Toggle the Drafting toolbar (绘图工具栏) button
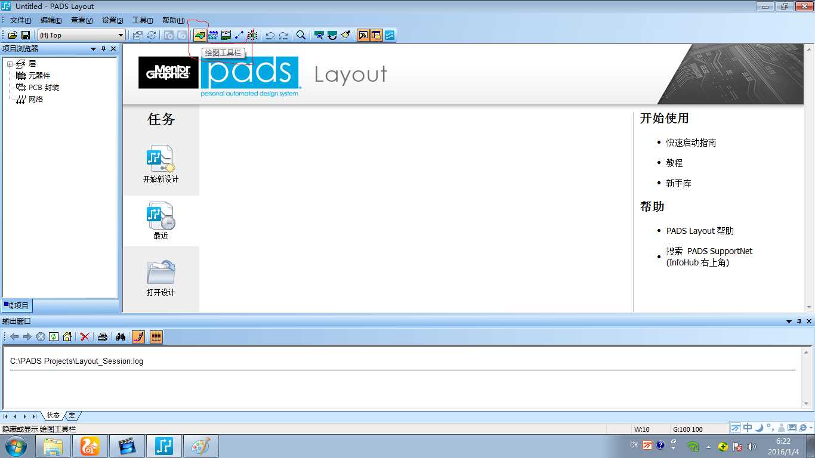The width and height of the screenshot is (815, 458). [199, 35]
